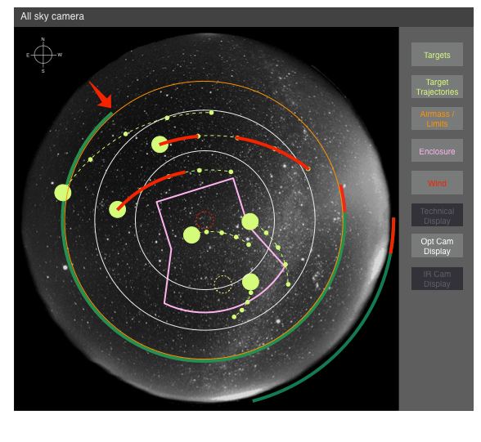This screenshot has height=442, width=481.
Task: Select the target at the lower red trajectory start
Action: point(118,209)
